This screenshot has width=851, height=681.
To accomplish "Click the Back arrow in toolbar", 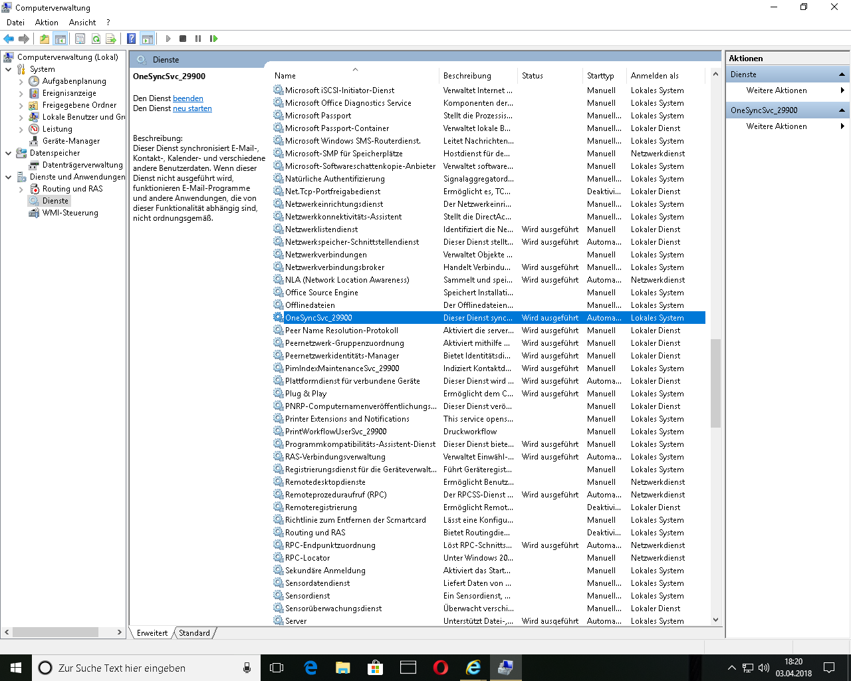I will [x=9, y=39].
